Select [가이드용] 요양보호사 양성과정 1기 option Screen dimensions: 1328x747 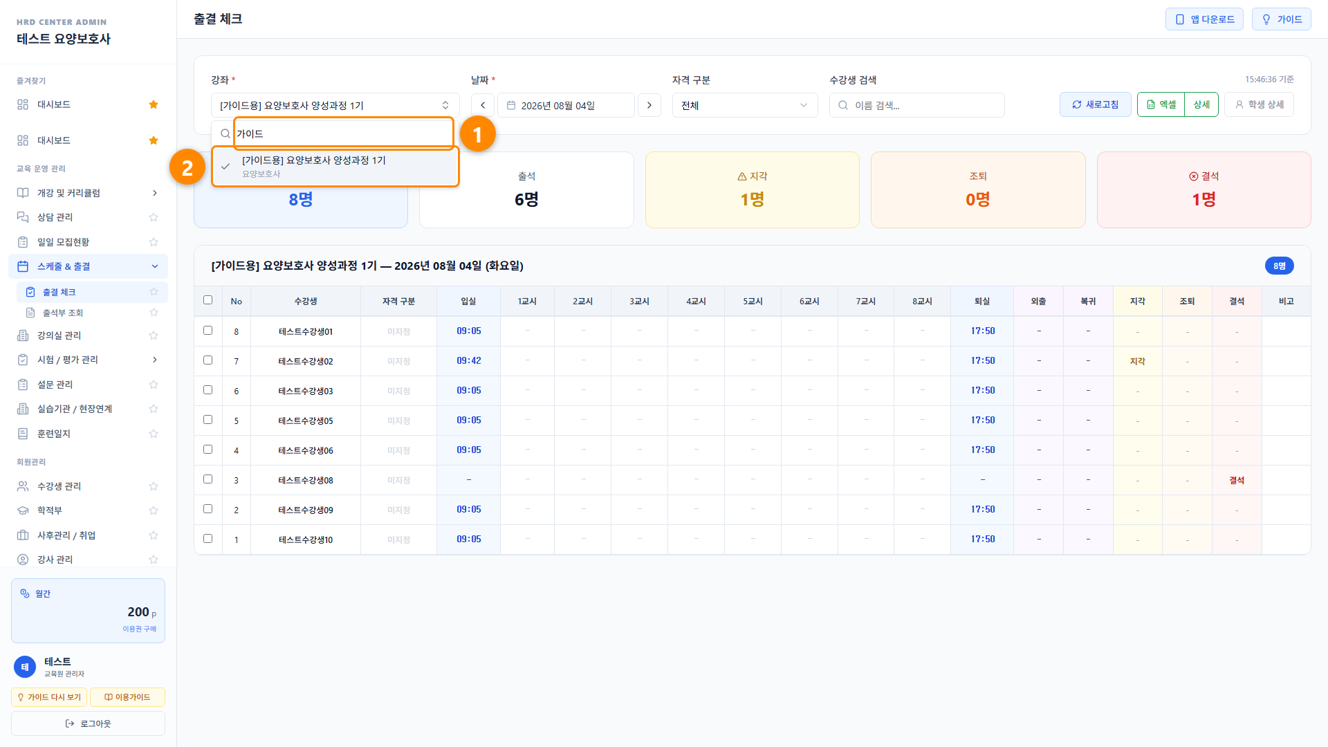(335, 167)
